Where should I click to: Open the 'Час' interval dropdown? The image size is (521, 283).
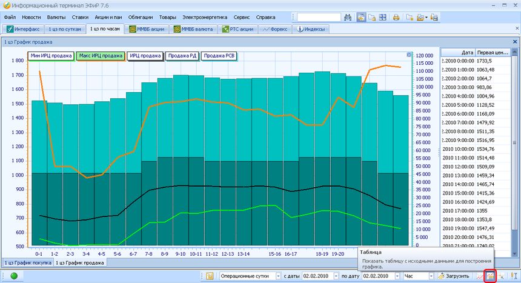(431, 276)
